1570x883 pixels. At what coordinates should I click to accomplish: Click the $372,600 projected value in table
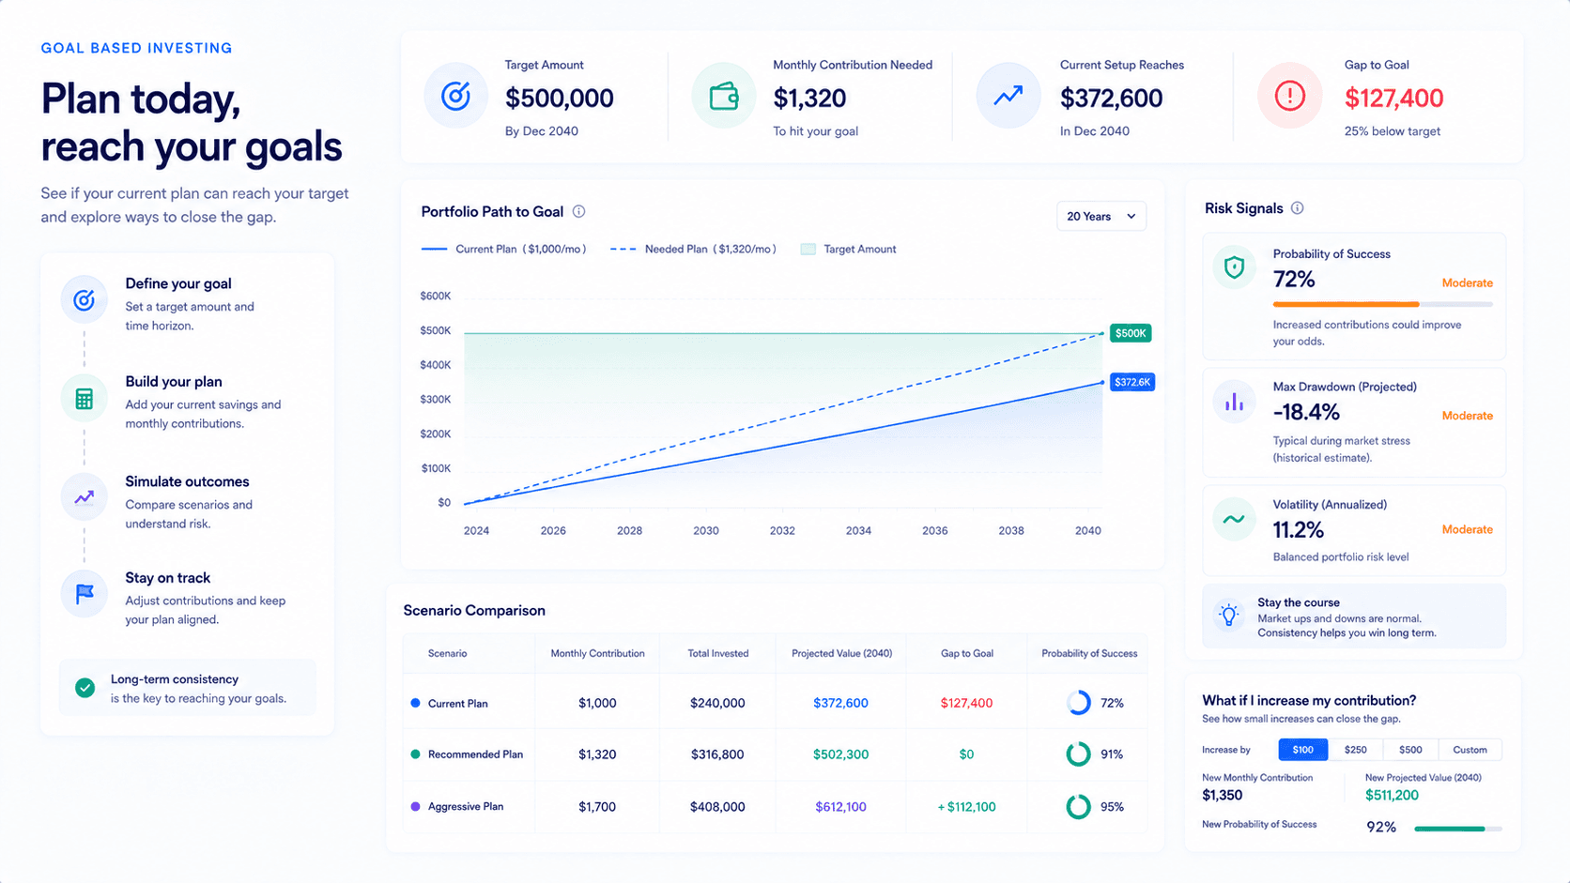[x=840, y=703]
